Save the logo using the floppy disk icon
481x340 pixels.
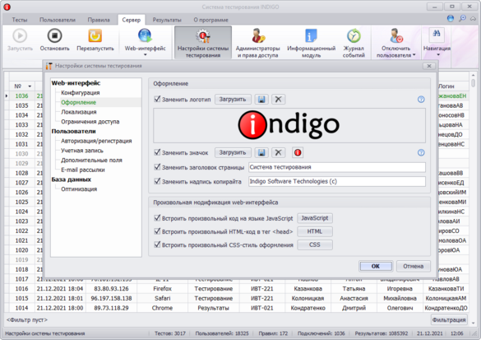(x=261, y=100)
